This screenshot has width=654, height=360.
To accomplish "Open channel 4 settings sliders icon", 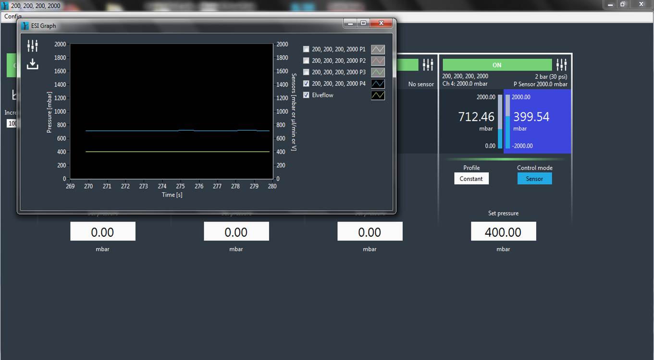I will (561, 65).
